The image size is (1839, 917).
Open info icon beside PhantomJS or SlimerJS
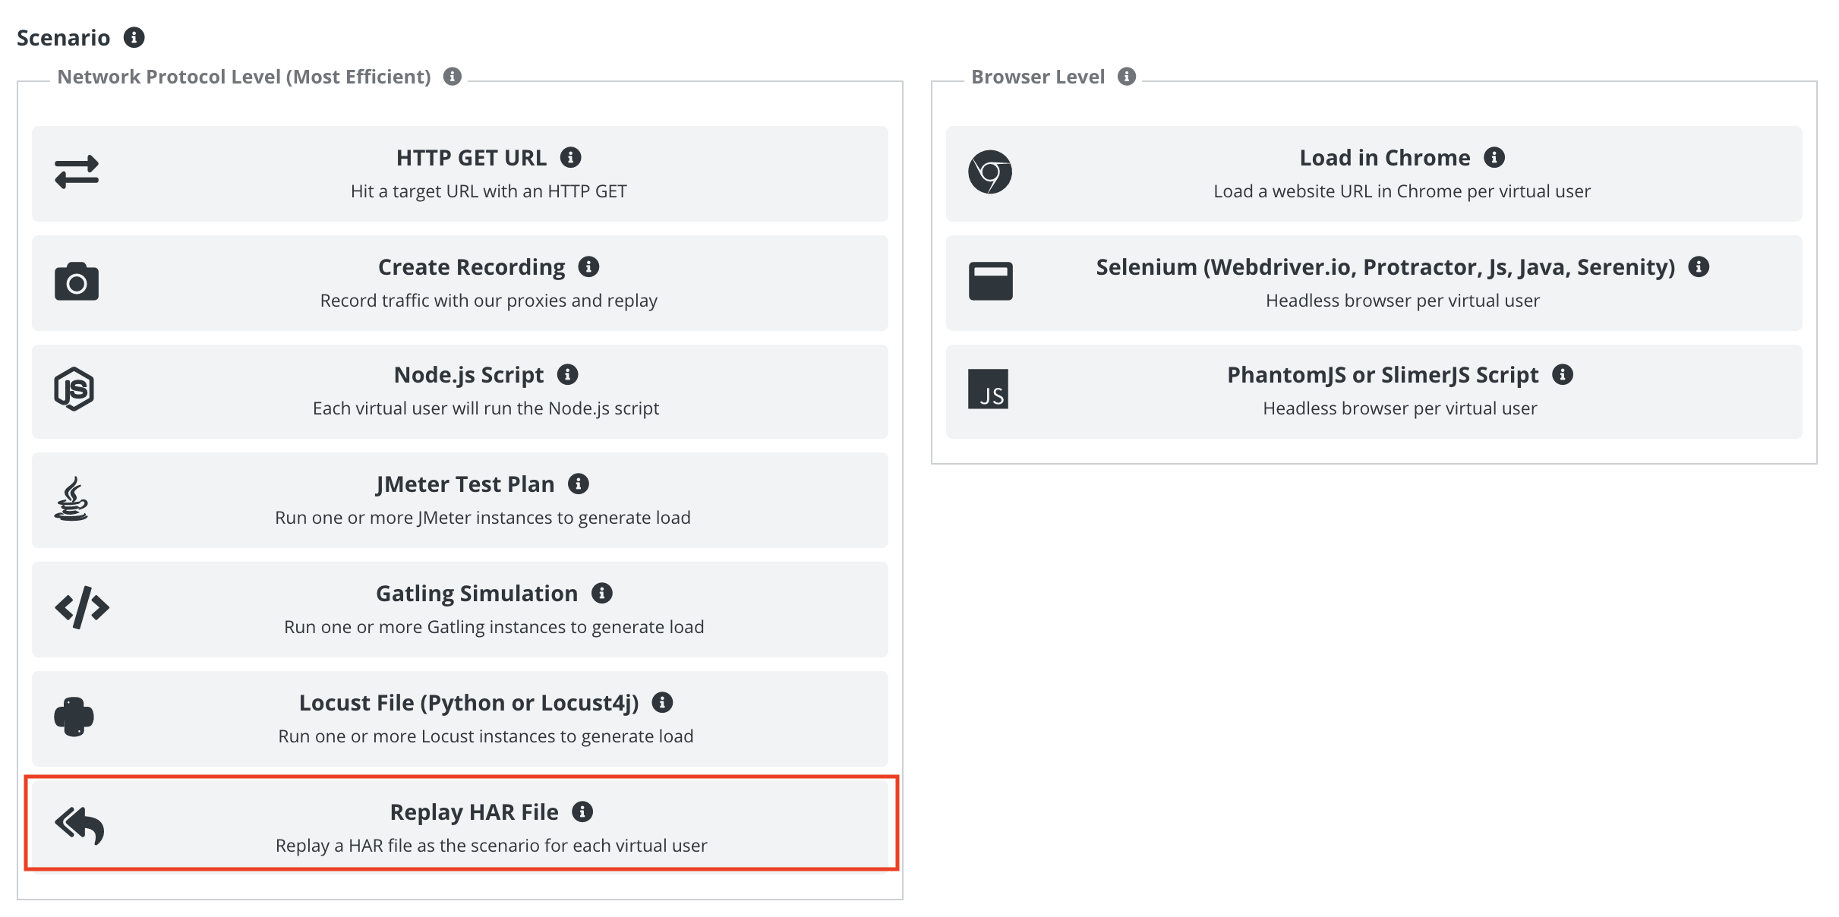click(1563, 374)
